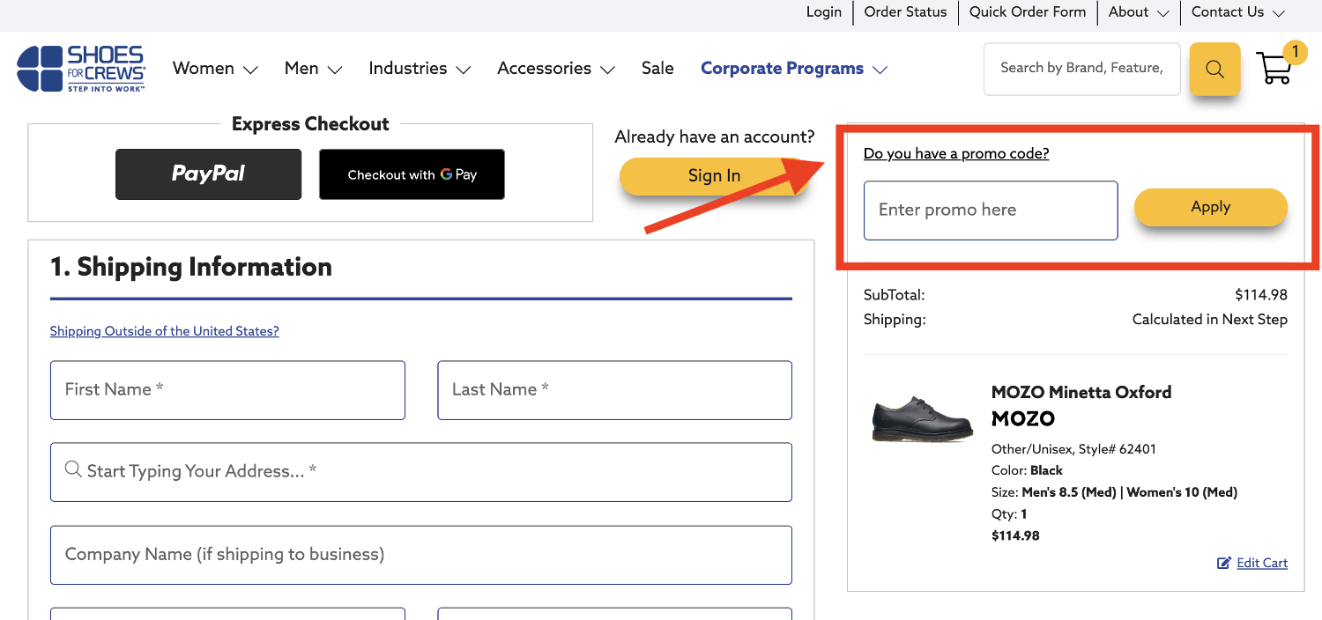Screen dimensions: 1322x620
Task: Click the Start Typing Your Address field
Action: tap(421, 472)
